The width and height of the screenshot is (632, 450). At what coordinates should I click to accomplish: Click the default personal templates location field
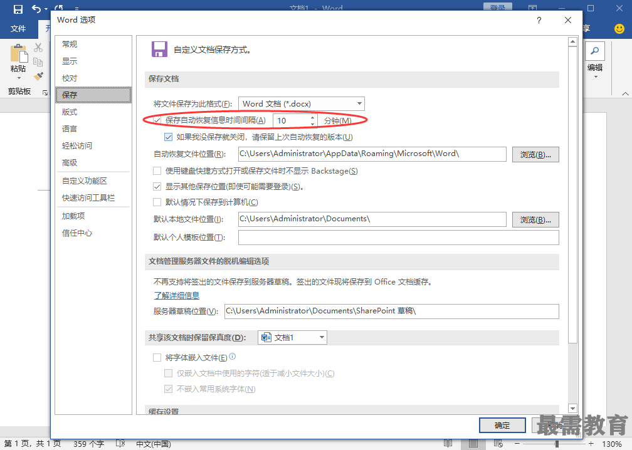pos(399,238)
